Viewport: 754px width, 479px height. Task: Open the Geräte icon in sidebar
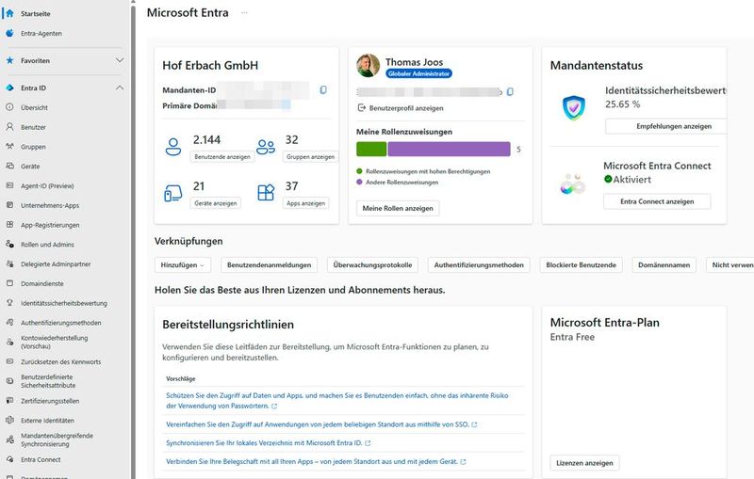tap(9, 166)
